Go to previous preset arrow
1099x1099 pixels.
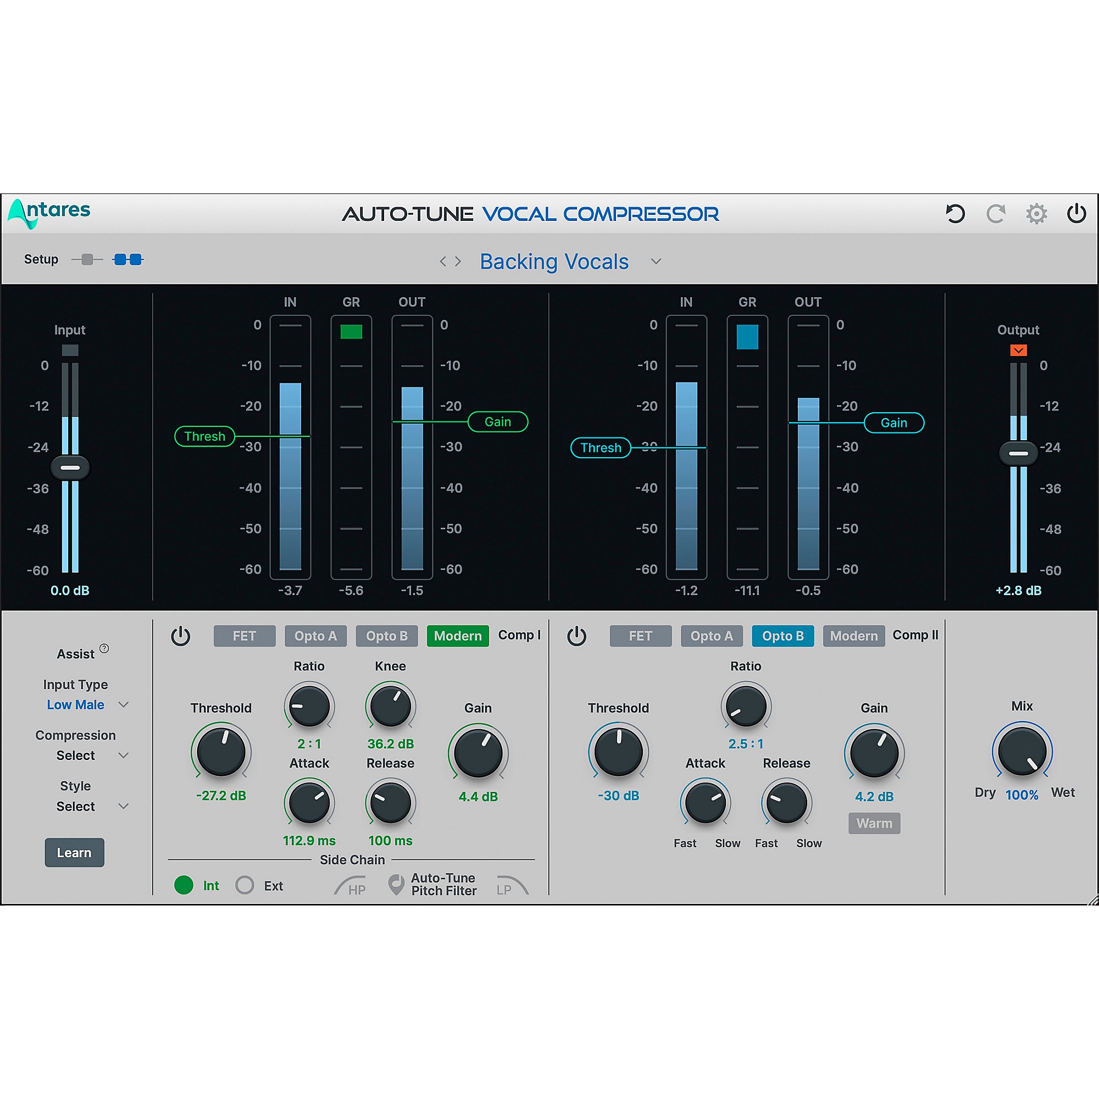coord(442,262)
